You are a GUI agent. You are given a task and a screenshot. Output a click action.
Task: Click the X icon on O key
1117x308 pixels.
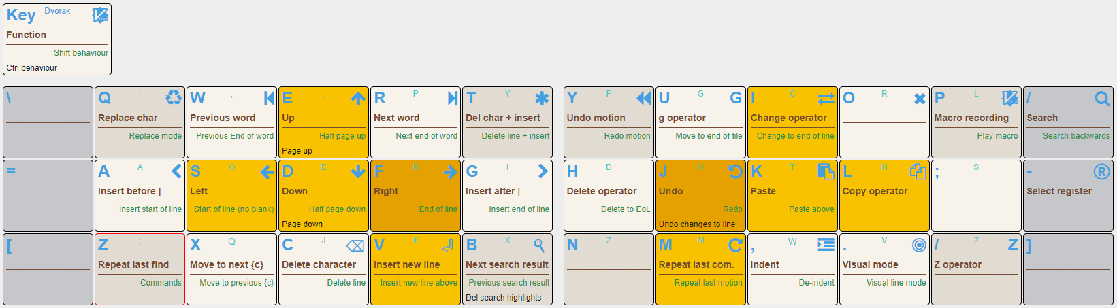click(920, 99)
